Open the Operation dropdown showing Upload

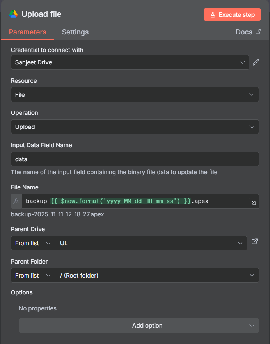coord(135,127)
